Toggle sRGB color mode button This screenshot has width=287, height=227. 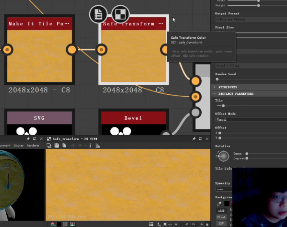(x=221, y=211)
